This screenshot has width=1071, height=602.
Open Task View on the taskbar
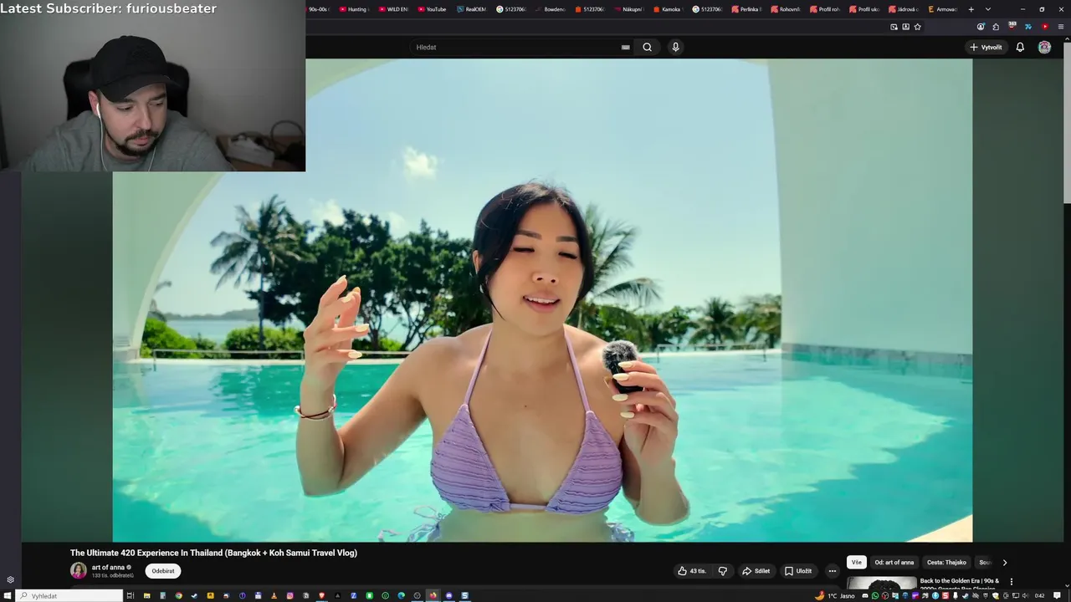pyautogui.click(x=131, y=595)
